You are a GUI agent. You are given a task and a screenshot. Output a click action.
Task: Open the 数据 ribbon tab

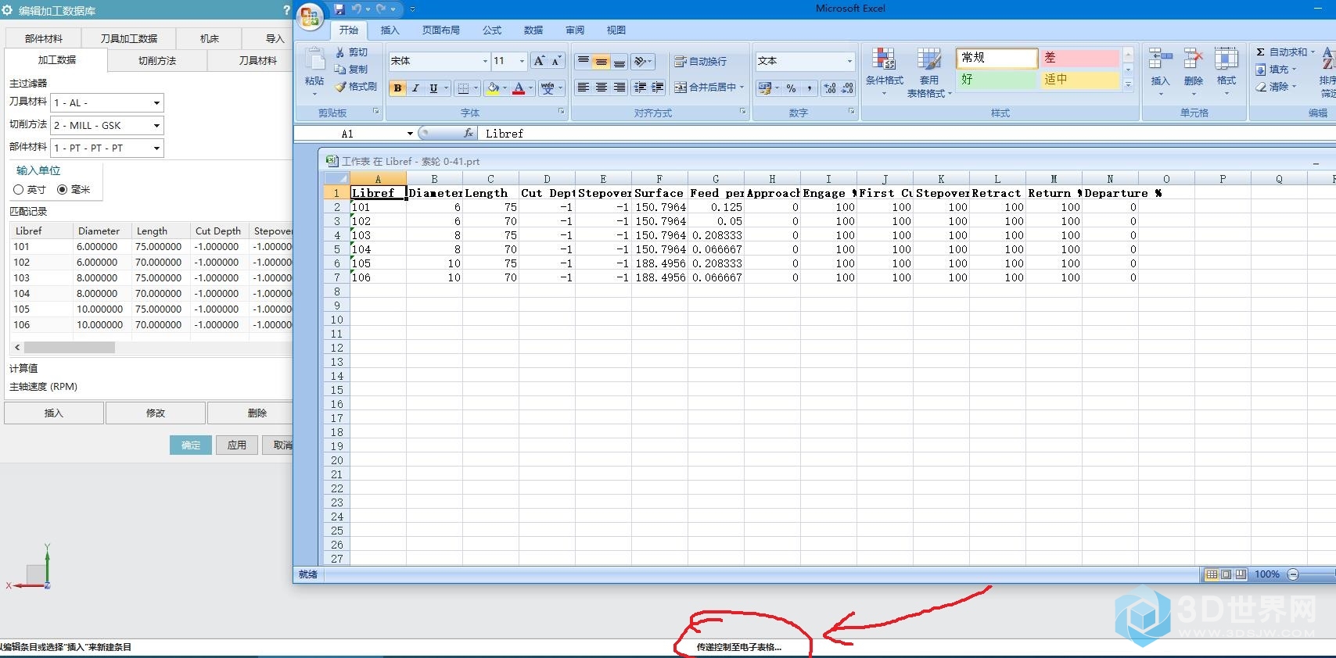click(x=533, y=30)
